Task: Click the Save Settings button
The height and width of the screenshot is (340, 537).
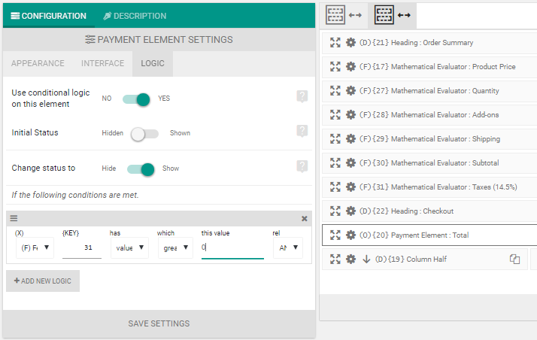Action: point(159,323)
